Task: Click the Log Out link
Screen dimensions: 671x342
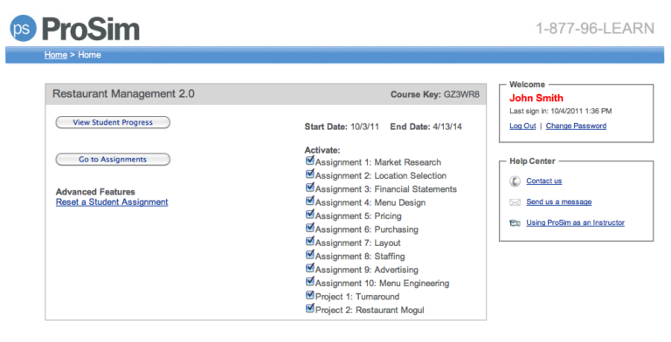Action: pyautogui.click(x=522, y=127)
